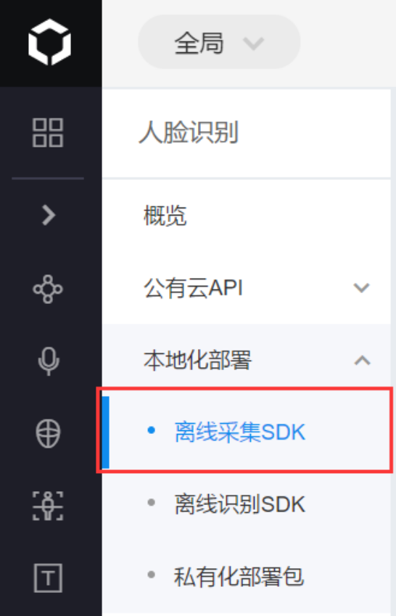This screenshot has height=616, width=396.
Task: Open the 全局 region dropdown
Action: click(219, 42)
